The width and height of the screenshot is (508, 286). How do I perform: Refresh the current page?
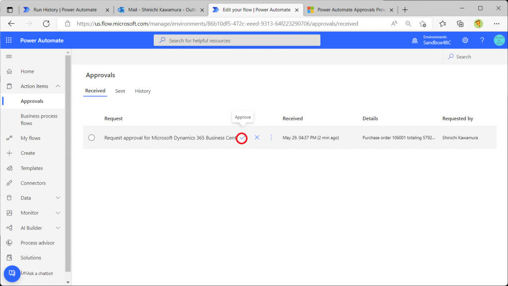[x=46, y=24]
